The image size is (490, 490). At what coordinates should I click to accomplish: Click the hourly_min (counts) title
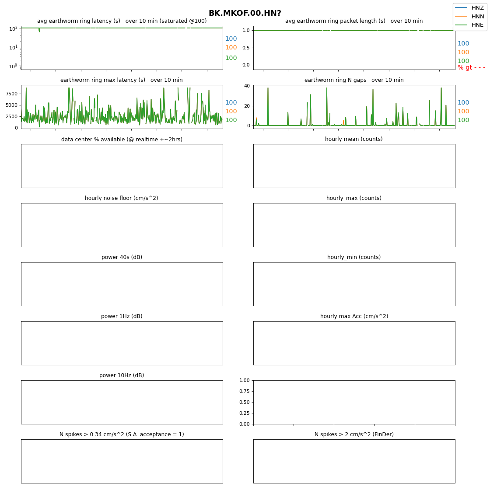[x=354, y=257]
